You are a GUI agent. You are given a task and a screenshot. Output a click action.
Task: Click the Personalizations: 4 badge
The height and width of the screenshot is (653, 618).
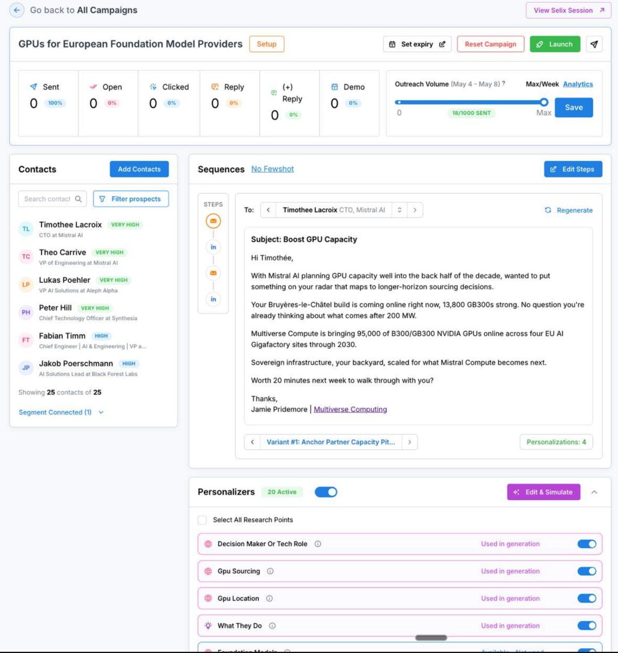click(x=556, y=442)
